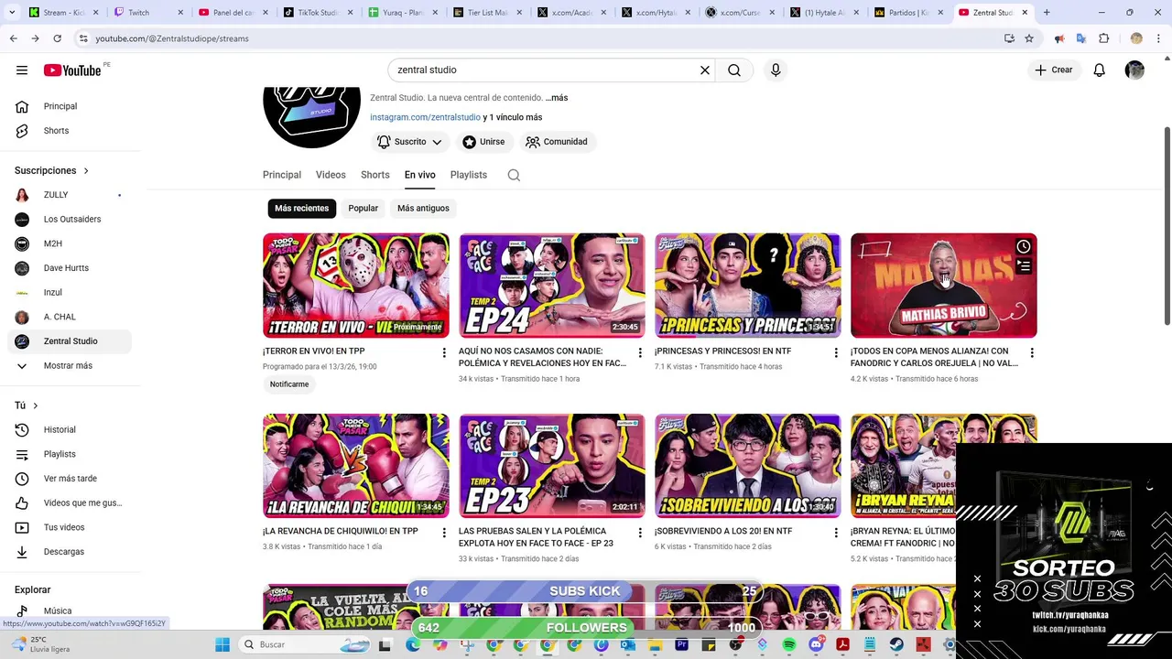Open Windows Start menu
The height and width of the screenshot is (659, 1172).
(x=222, y=644)
